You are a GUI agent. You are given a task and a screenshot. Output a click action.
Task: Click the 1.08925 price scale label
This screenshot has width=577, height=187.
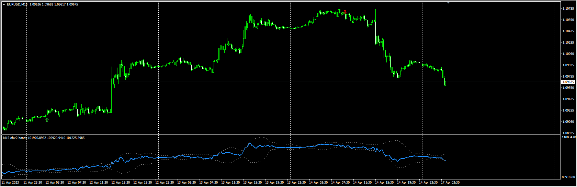(568, 133)
